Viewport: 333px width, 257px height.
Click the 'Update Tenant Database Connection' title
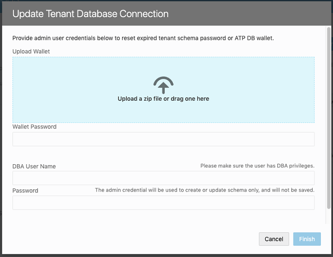coord(90,14)
